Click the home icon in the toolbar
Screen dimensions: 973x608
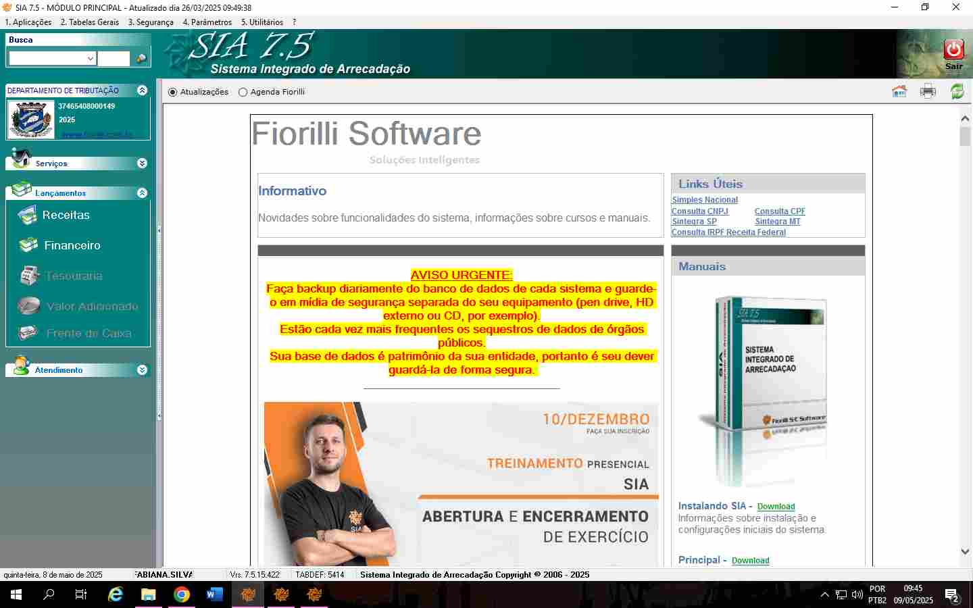(x=899, y=92)
